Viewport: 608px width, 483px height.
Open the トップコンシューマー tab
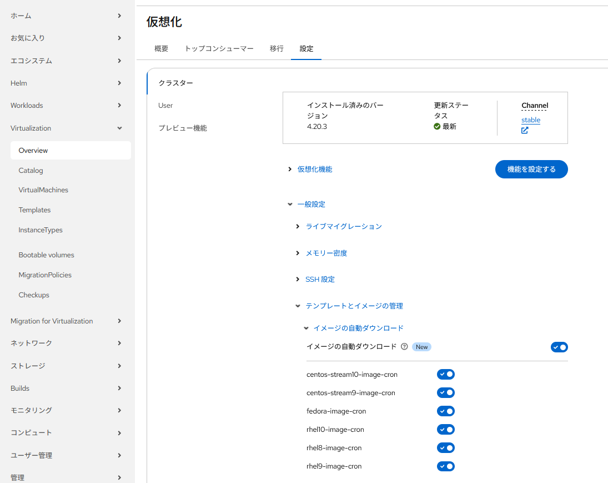(219, 49)
